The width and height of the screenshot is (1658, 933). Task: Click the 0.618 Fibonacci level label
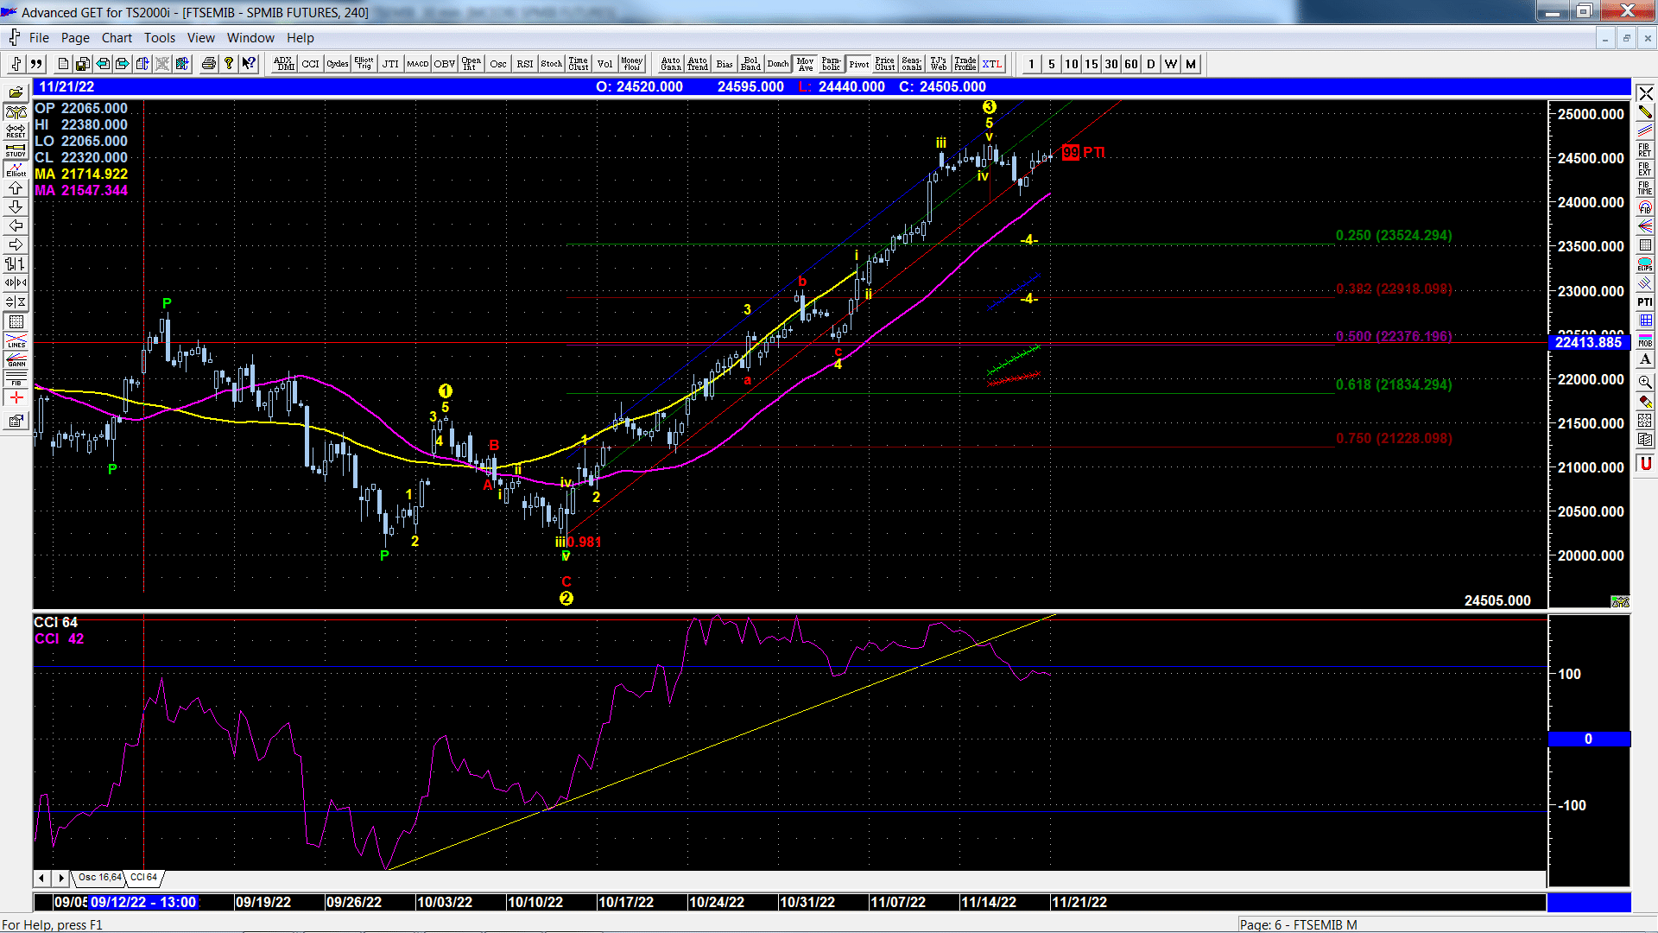click(1394, 385)
